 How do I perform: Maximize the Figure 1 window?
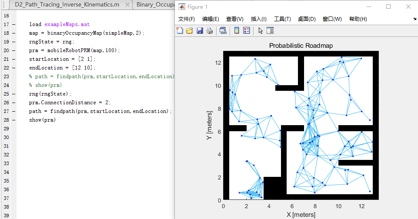coord(388,7)
